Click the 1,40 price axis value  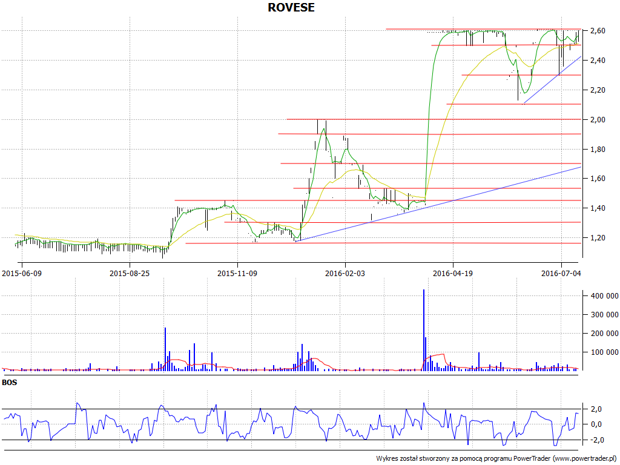pyautogui.click(x=598, y=208)
